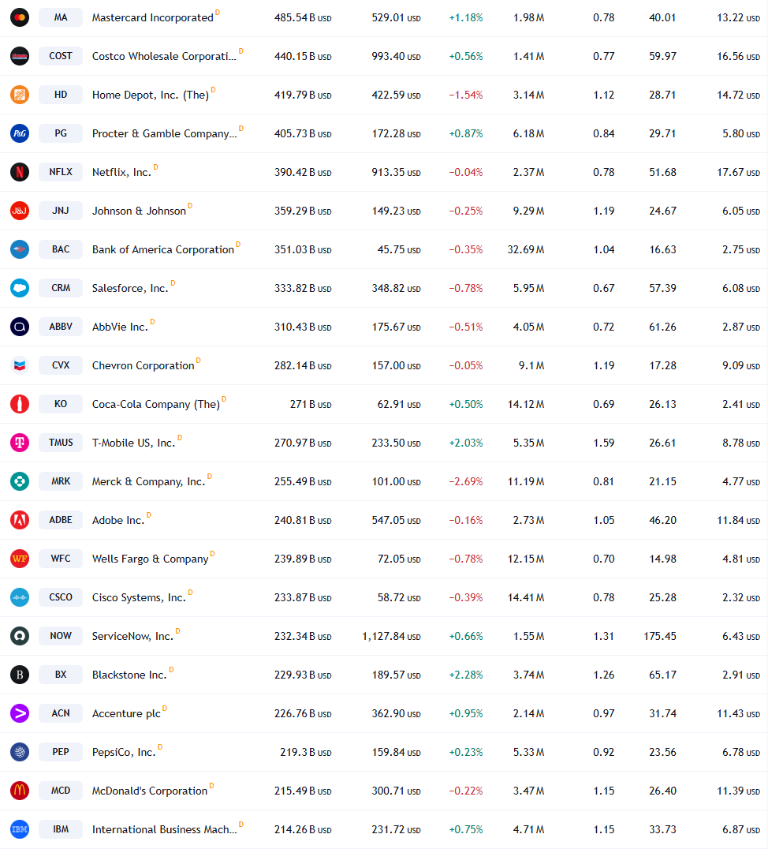Click the Costco logo icon
Screen dimensions: 768x849
click(20, 56)
